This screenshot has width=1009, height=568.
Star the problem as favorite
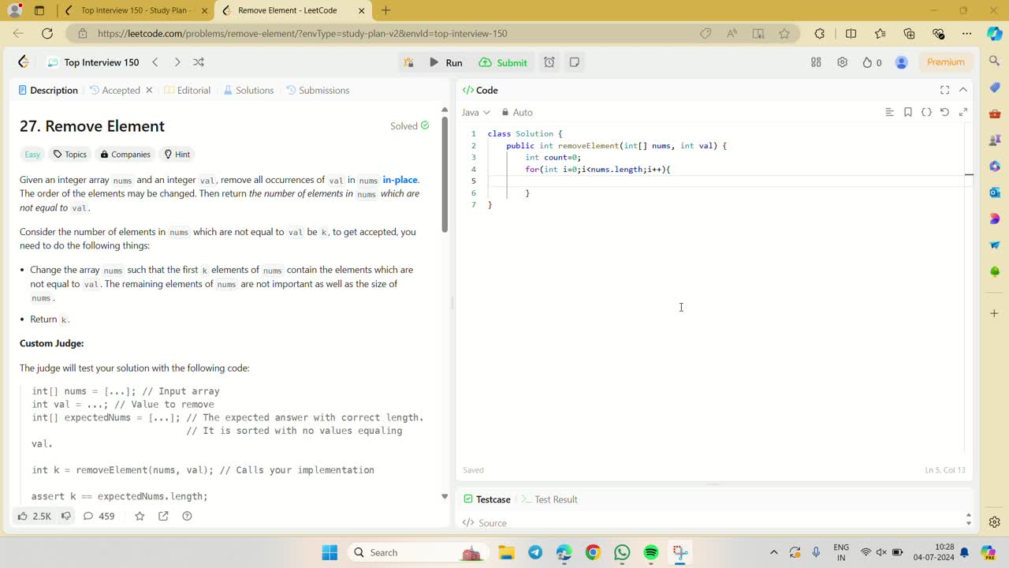point(140,516)
